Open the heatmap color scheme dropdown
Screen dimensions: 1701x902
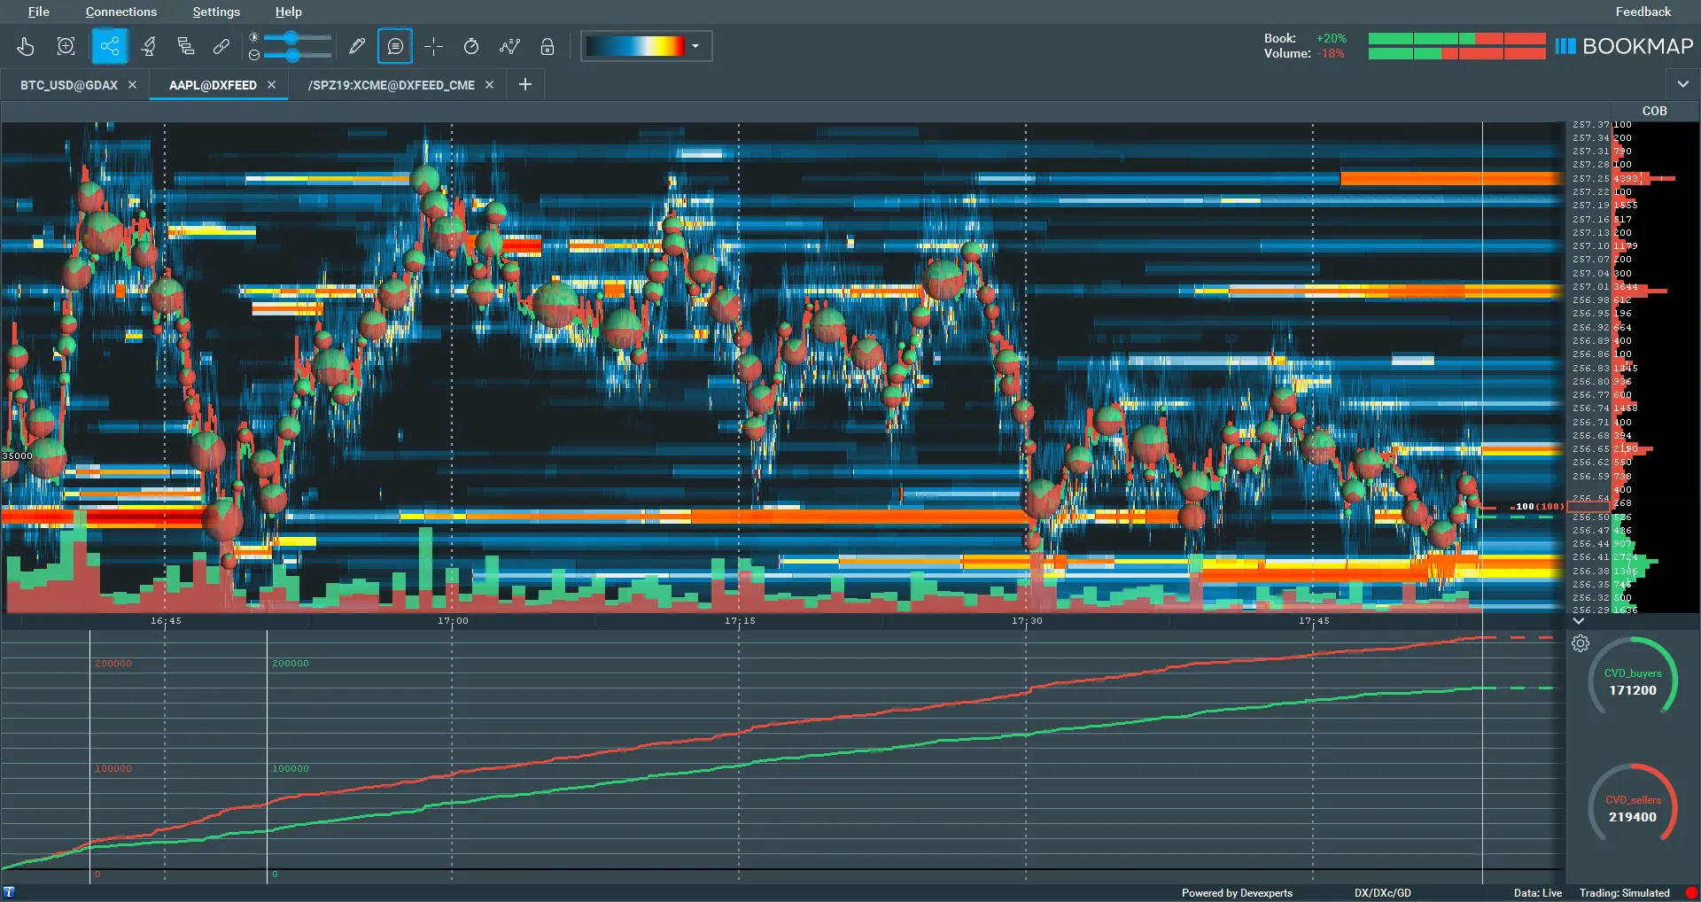(x=695, y=46)
